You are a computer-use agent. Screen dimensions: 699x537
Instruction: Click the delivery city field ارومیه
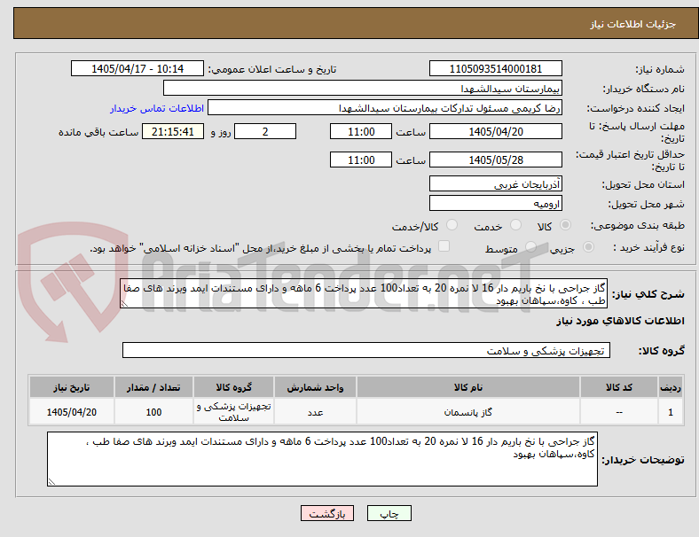(x=495, y=204)
